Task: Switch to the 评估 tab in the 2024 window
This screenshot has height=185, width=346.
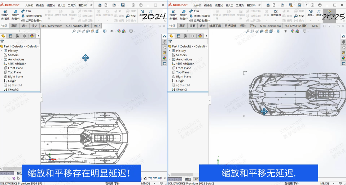Action: click(x=34, y=26)
